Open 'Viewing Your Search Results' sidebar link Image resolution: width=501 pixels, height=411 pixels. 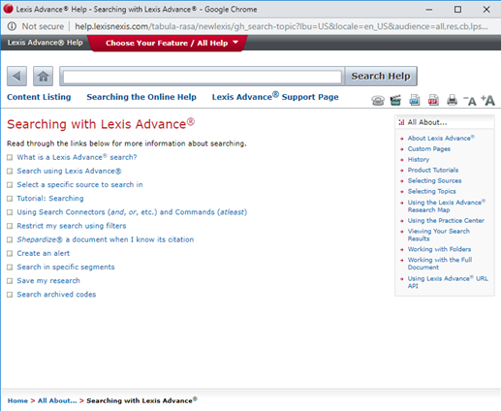(x=439, y=235)
